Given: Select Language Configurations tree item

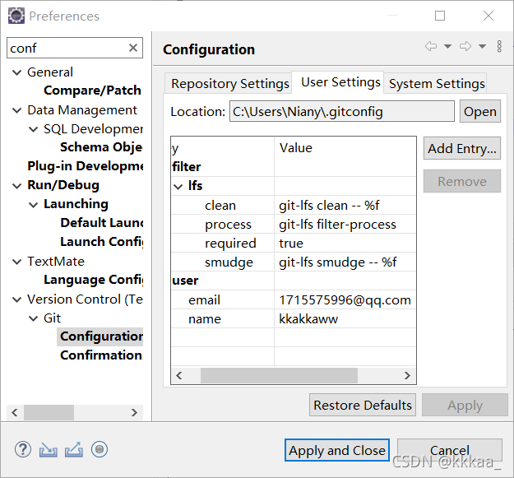Looking at the screenshot, I should (x=94, y=280).
